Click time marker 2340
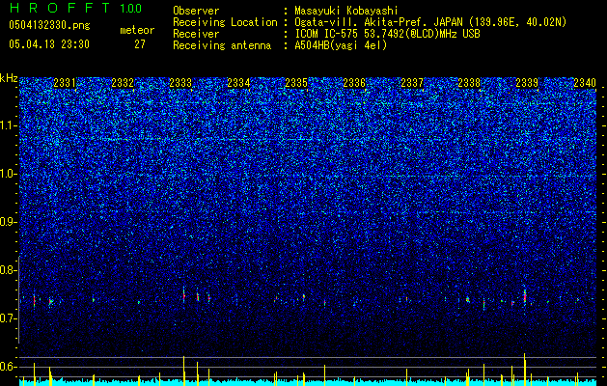The image size is (607, 386). point(585,82)
